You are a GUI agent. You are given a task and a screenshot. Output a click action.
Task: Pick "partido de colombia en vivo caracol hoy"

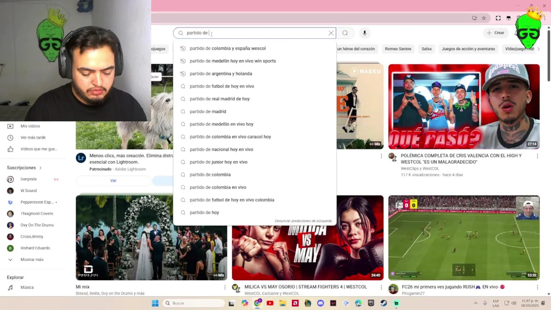[x=254, y=136]
